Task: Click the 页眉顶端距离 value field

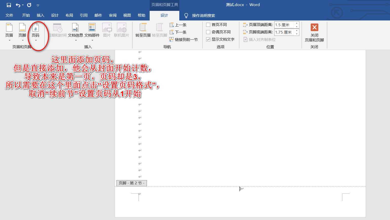Action: [x=284, y=25]
